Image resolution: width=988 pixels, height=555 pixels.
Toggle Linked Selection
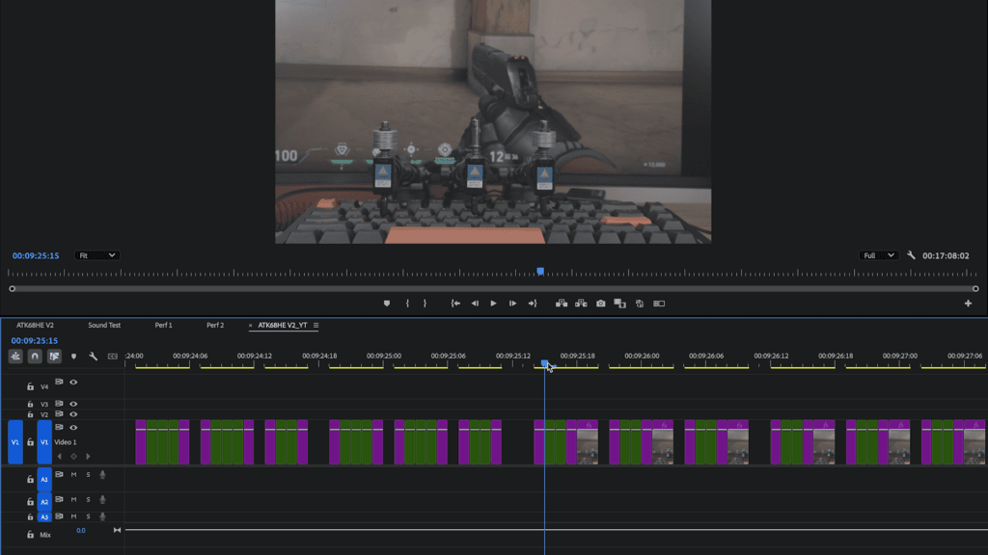(54, 357)
